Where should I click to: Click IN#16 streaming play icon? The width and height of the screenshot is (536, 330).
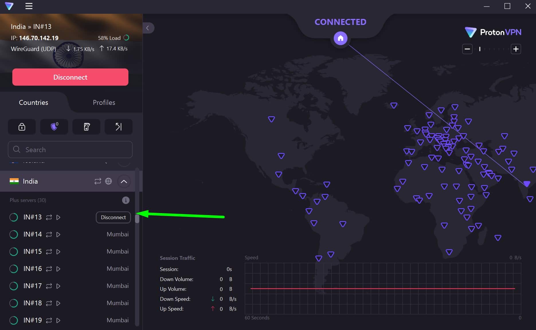(x=58, y=269)
